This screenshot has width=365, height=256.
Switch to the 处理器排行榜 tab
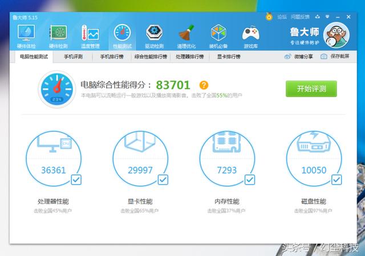point(190,57)
